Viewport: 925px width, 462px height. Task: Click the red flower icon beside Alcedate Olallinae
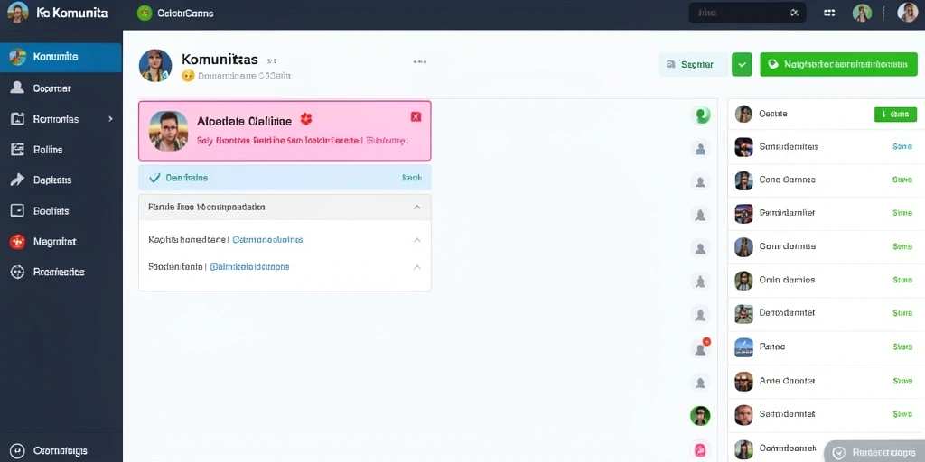[305, 120]
